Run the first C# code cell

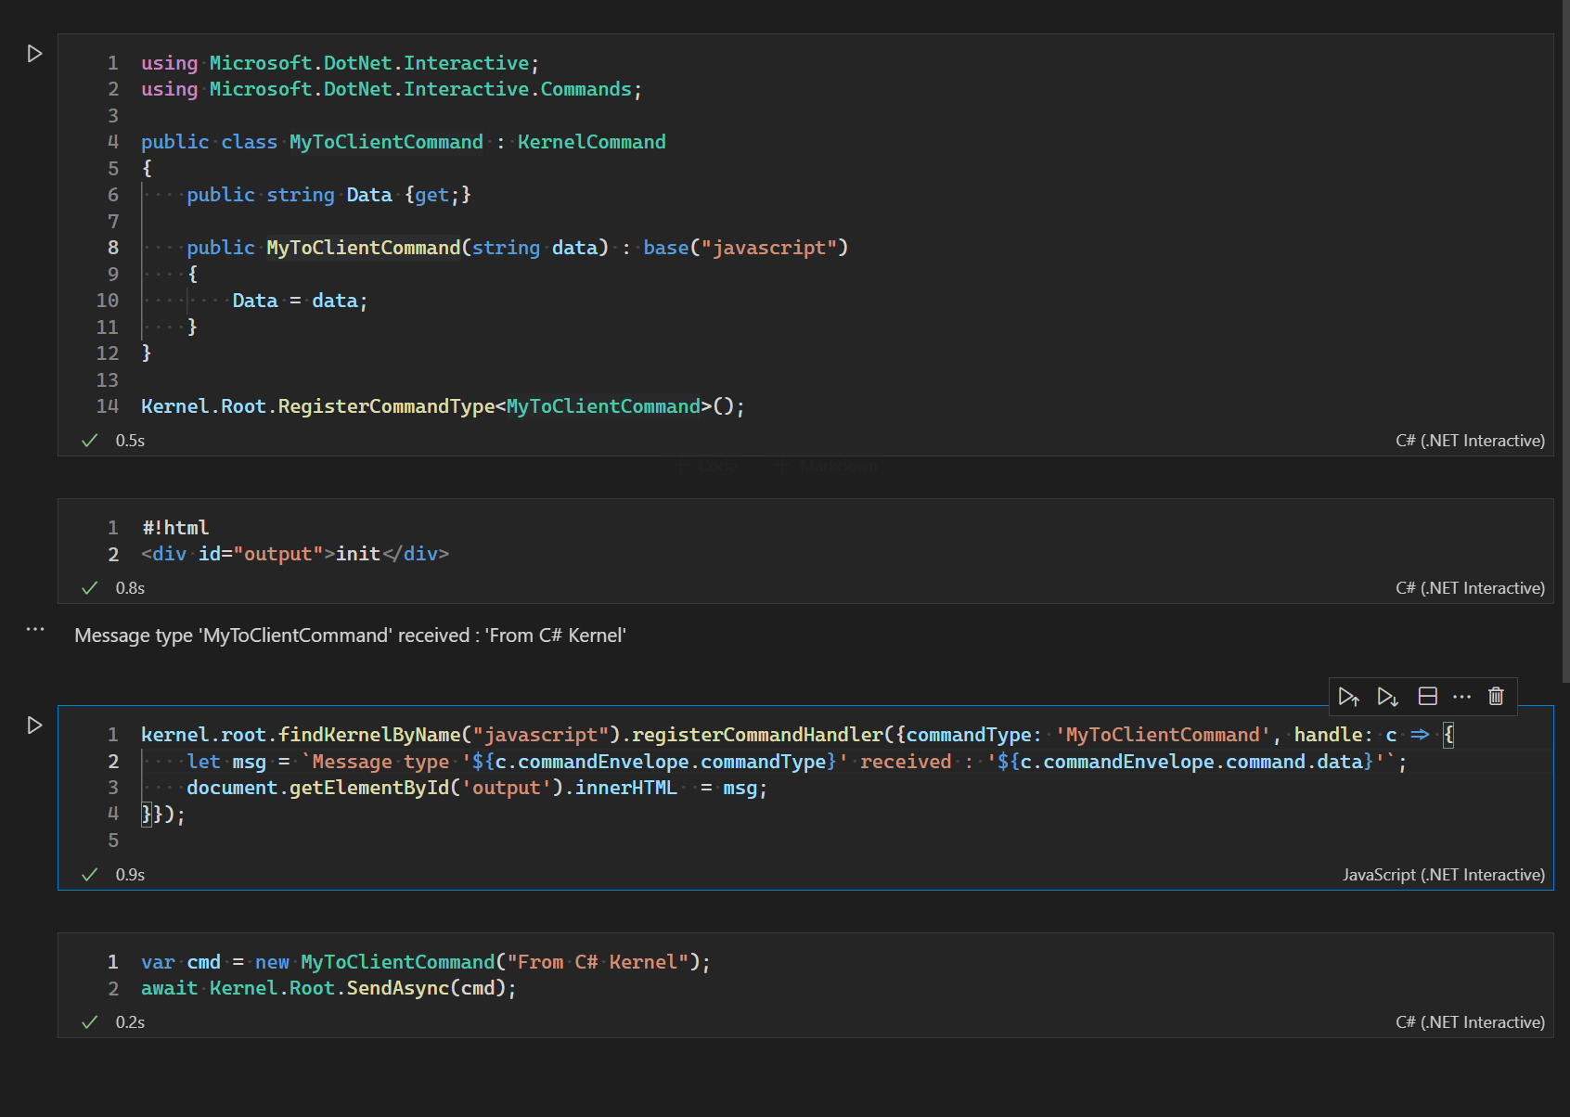click(35, 54)
